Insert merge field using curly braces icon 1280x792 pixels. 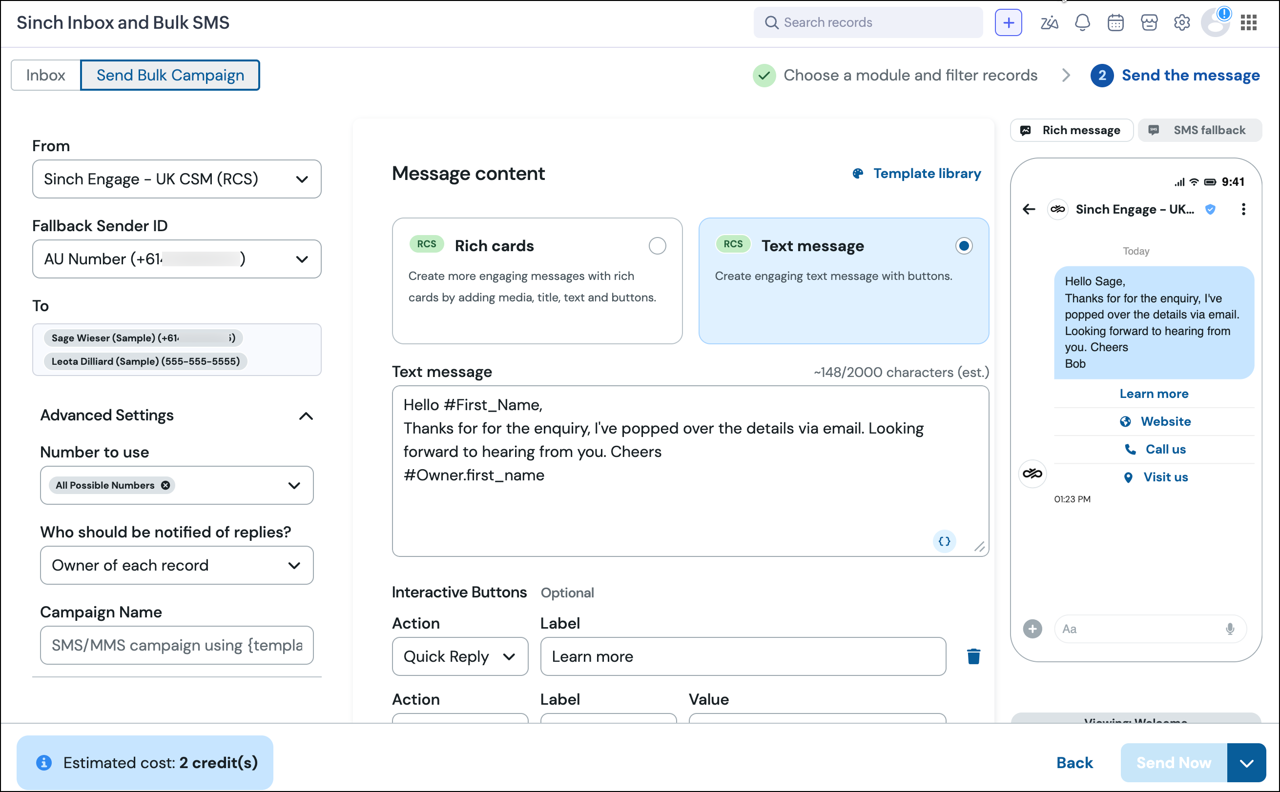[x=945, y=541]
